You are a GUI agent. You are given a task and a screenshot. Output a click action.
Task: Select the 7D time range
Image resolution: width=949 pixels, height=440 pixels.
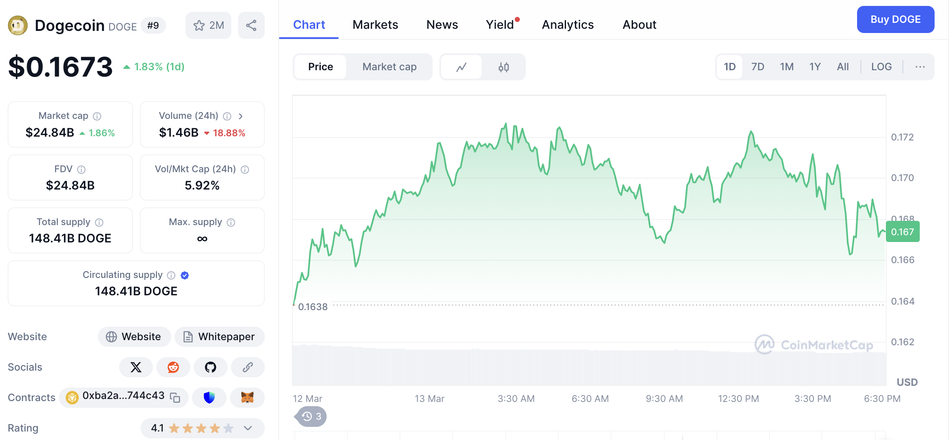click(x=758, y=67)
